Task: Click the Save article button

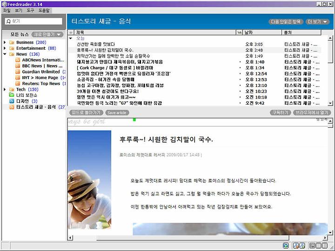Action: [117, 112]
